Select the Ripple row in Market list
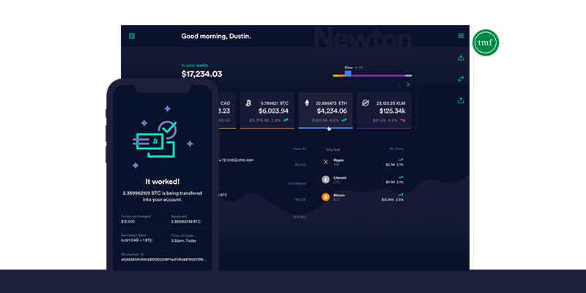This screenshot has height=293, width=586. [363, 162]
